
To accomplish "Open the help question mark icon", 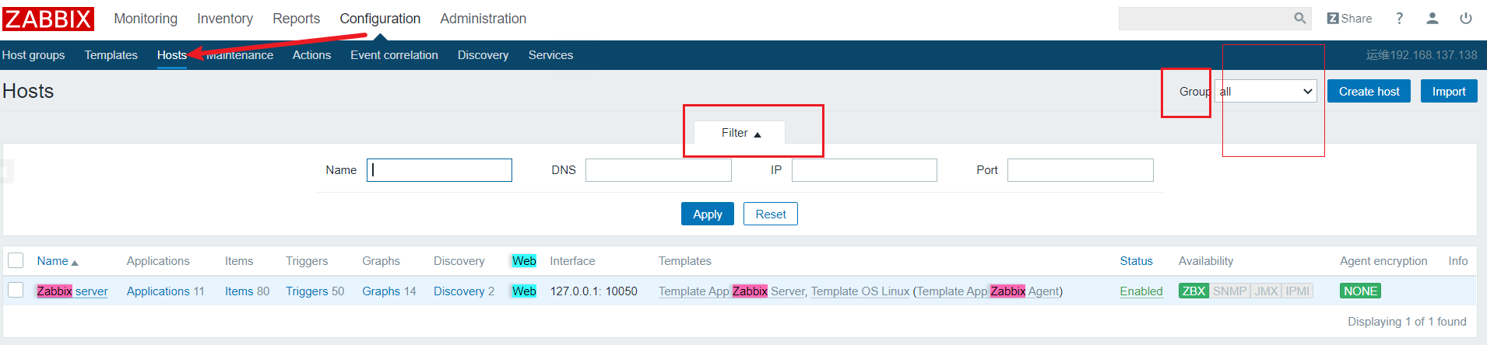I will [1399, 19].
